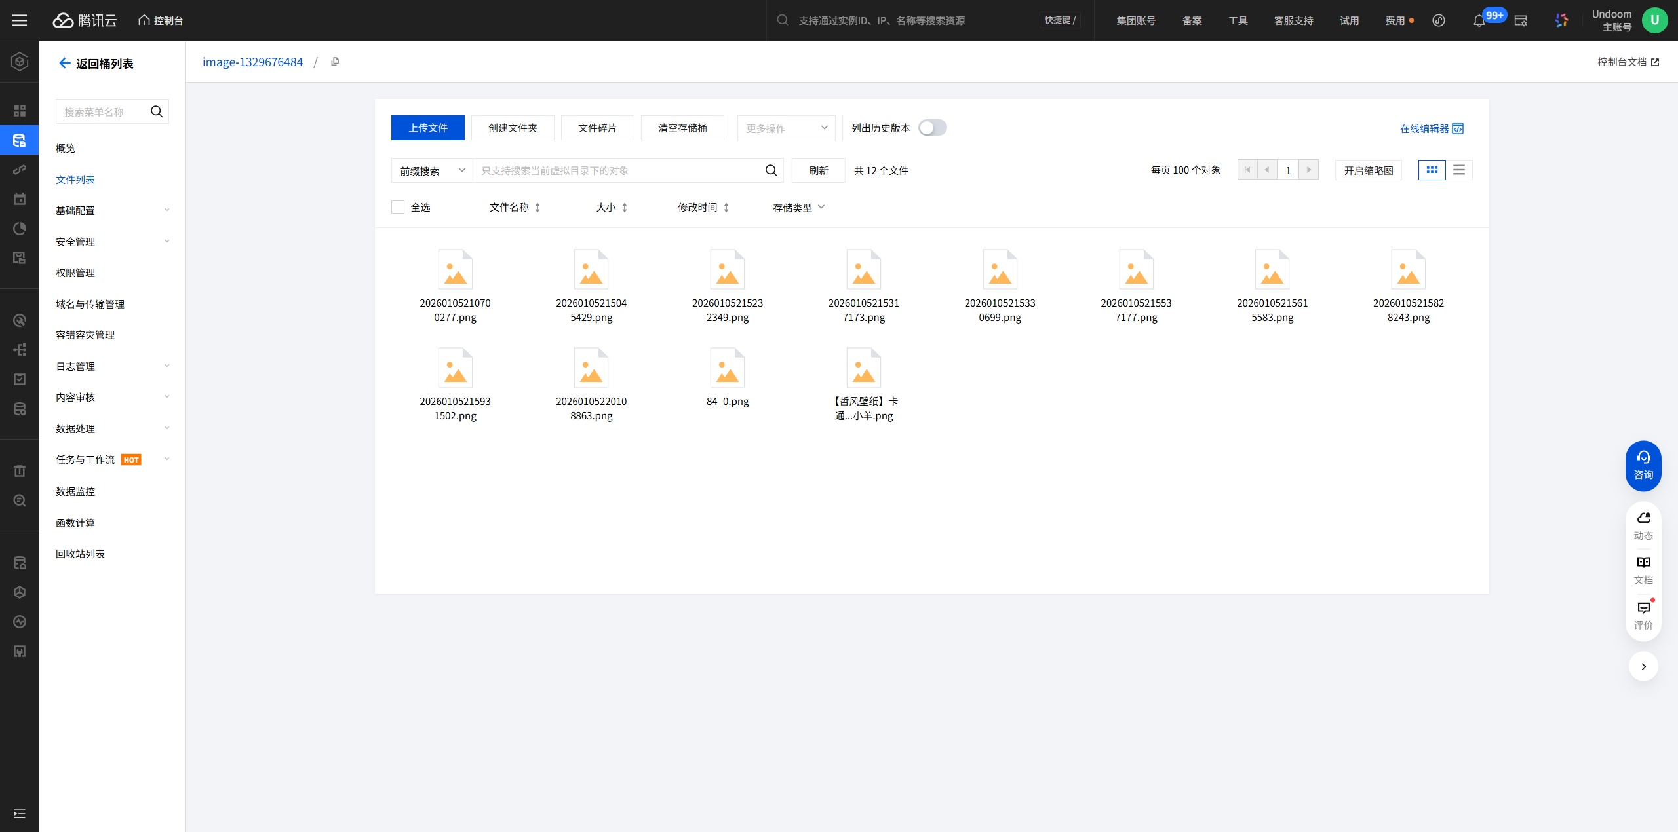Screen dimensions: 1678x832
Task: Open the 前缀搜索 search type dropdown
Action: 432,170
